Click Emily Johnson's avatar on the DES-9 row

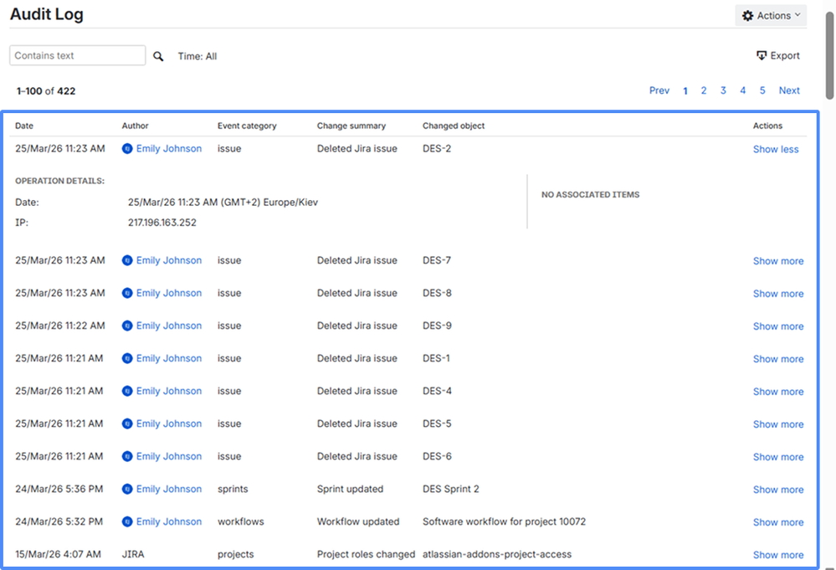[128, 326]
